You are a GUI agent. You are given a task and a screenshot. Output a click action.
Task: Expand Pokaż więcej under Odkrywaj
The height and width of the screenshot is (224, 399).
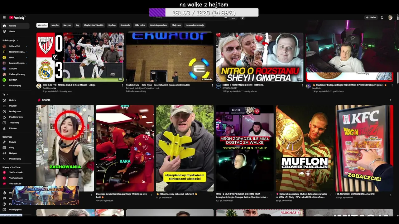tap(16, 159)
